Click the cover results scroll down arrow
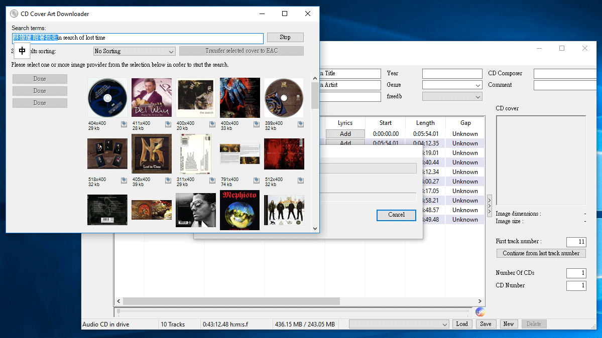 pos(315,229)
